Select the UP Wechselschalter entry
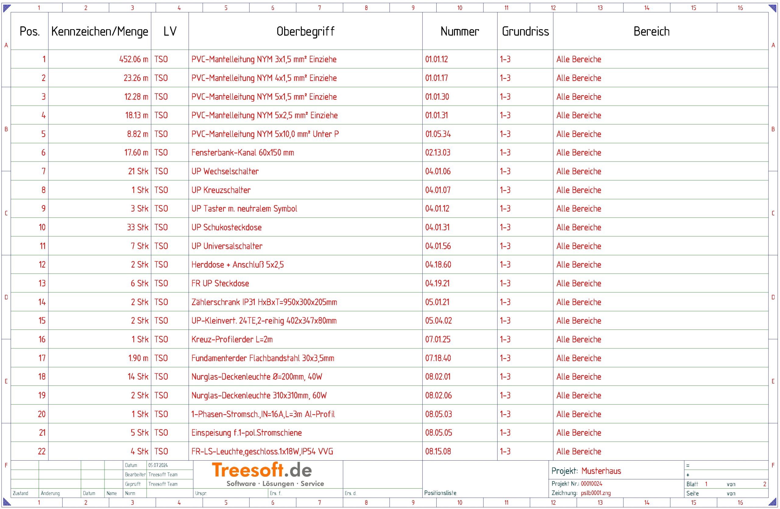The width and height of the screenshot is (780, 509). (x=225, y=171)
